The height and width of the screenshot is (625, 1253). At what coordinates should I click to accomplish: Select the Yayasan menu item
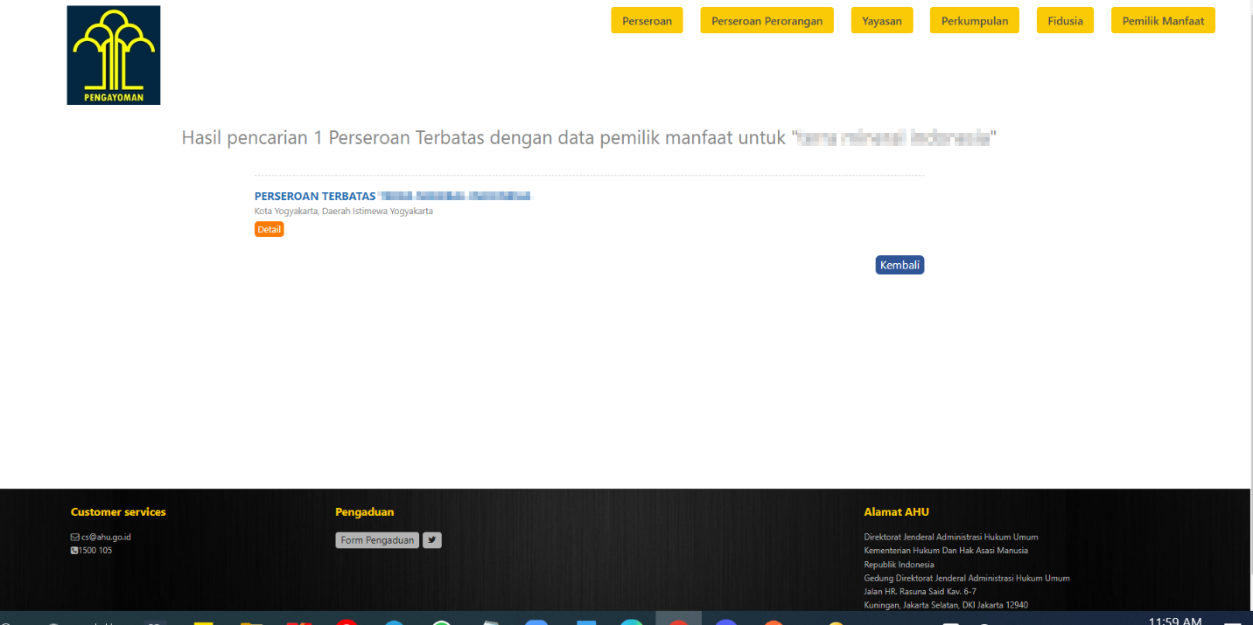(882, 21)
